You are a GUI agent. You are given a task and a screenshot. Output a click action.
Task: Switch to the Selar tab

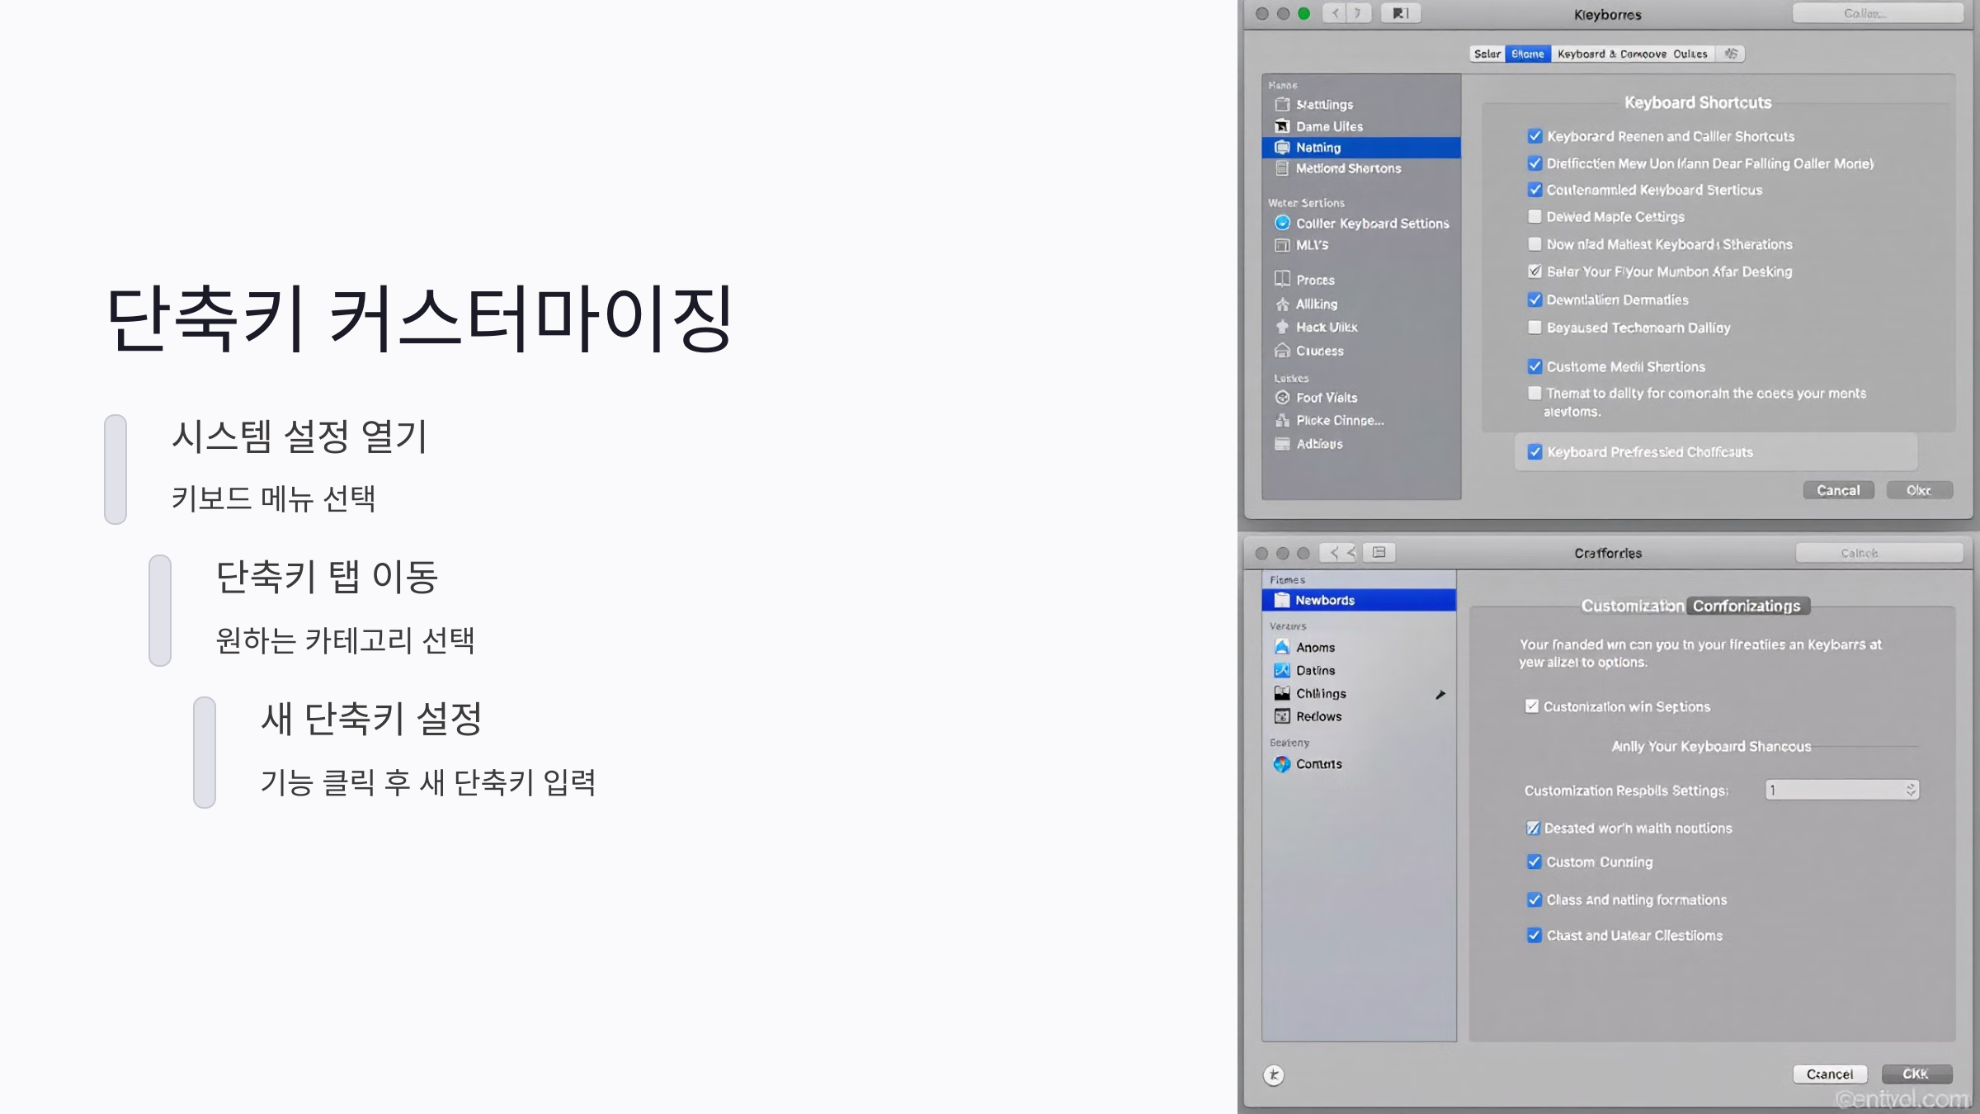1487,54
